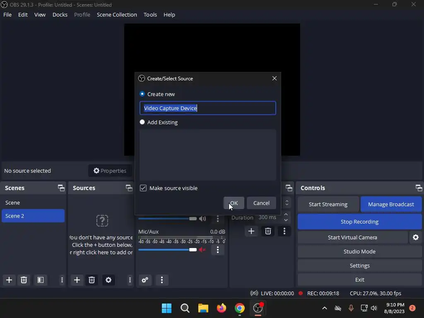The height and width of the screenshot is (318, 424).
Task: Add a source with the plus icon
Action: click(x=77, y=280)
